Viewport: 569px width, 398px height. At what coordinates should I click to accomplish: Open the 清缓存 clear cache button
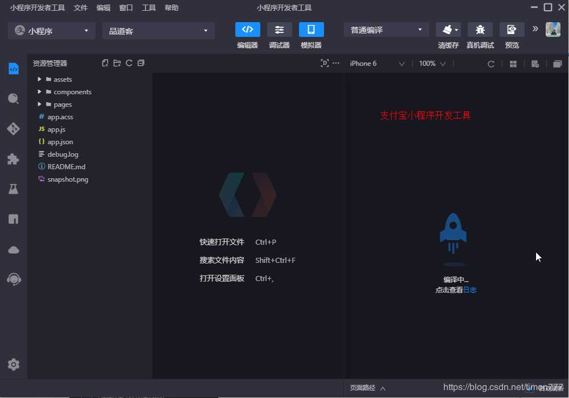(448, 30)
